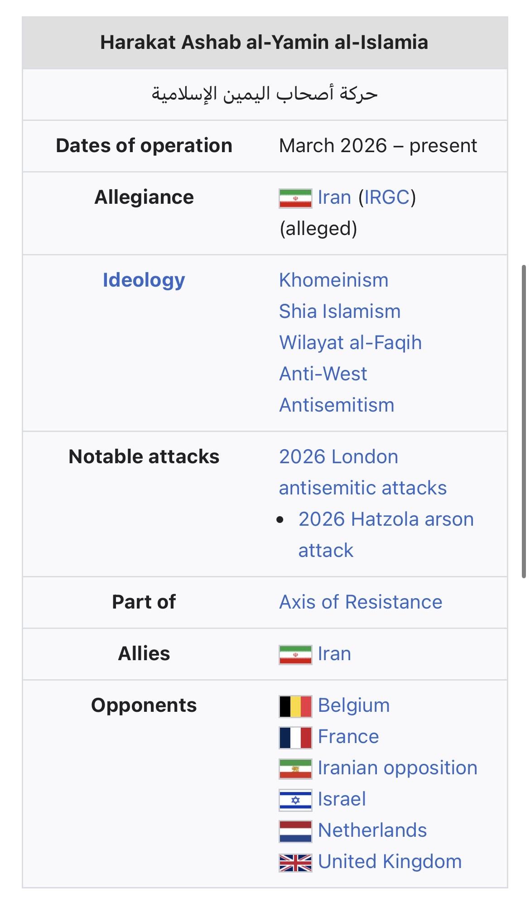
Task: Follow the Axis of Resistance link
Action: click(361, 602)
